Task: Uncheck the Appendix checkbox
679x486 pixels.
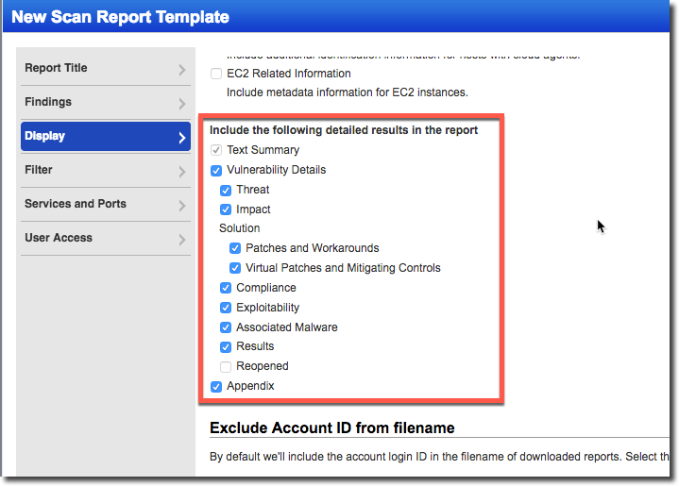Action: pyautogui.click(x=216, y=387)
